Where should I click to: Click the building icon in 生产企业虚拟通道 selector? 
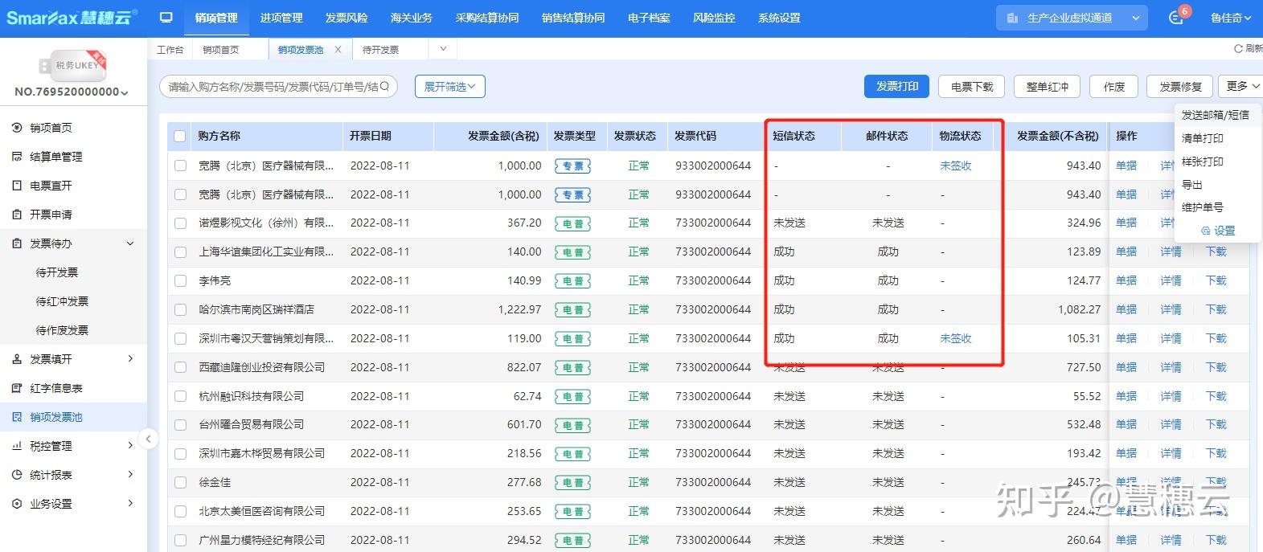click(x=1012, y=18)
